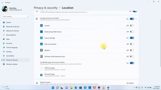Click the volume speaker tray icon
Image resolution: width=161 pixels, height=90 pixels.
148,88
